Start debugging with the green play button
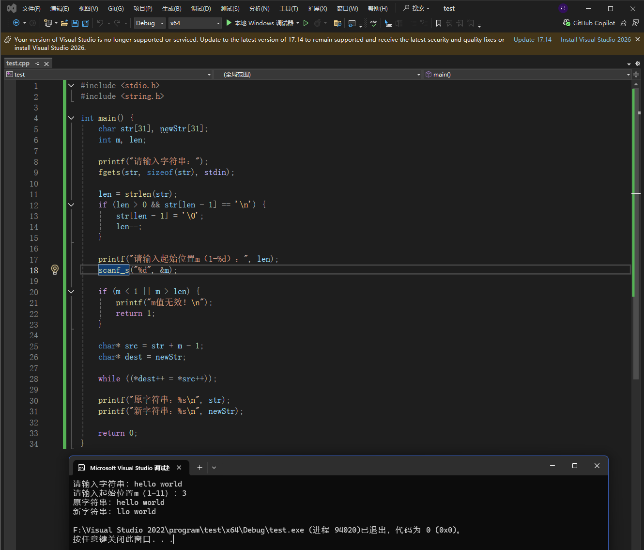Screen dimensions: 644x550 [229, 23]
